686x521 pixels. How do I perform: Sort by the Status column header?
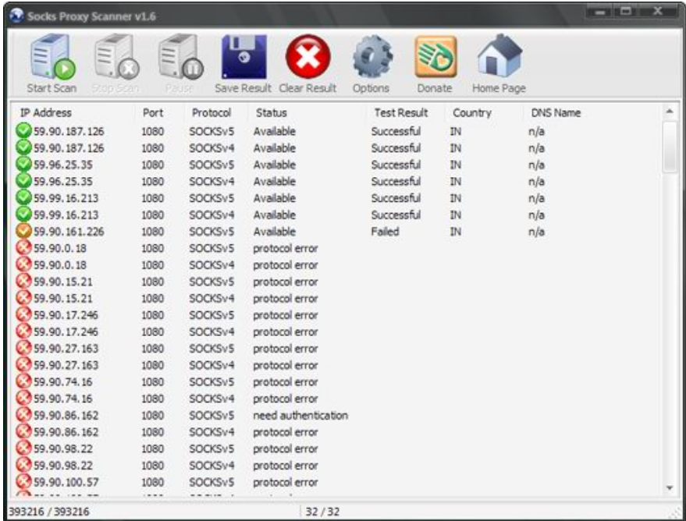click(272, 113)
